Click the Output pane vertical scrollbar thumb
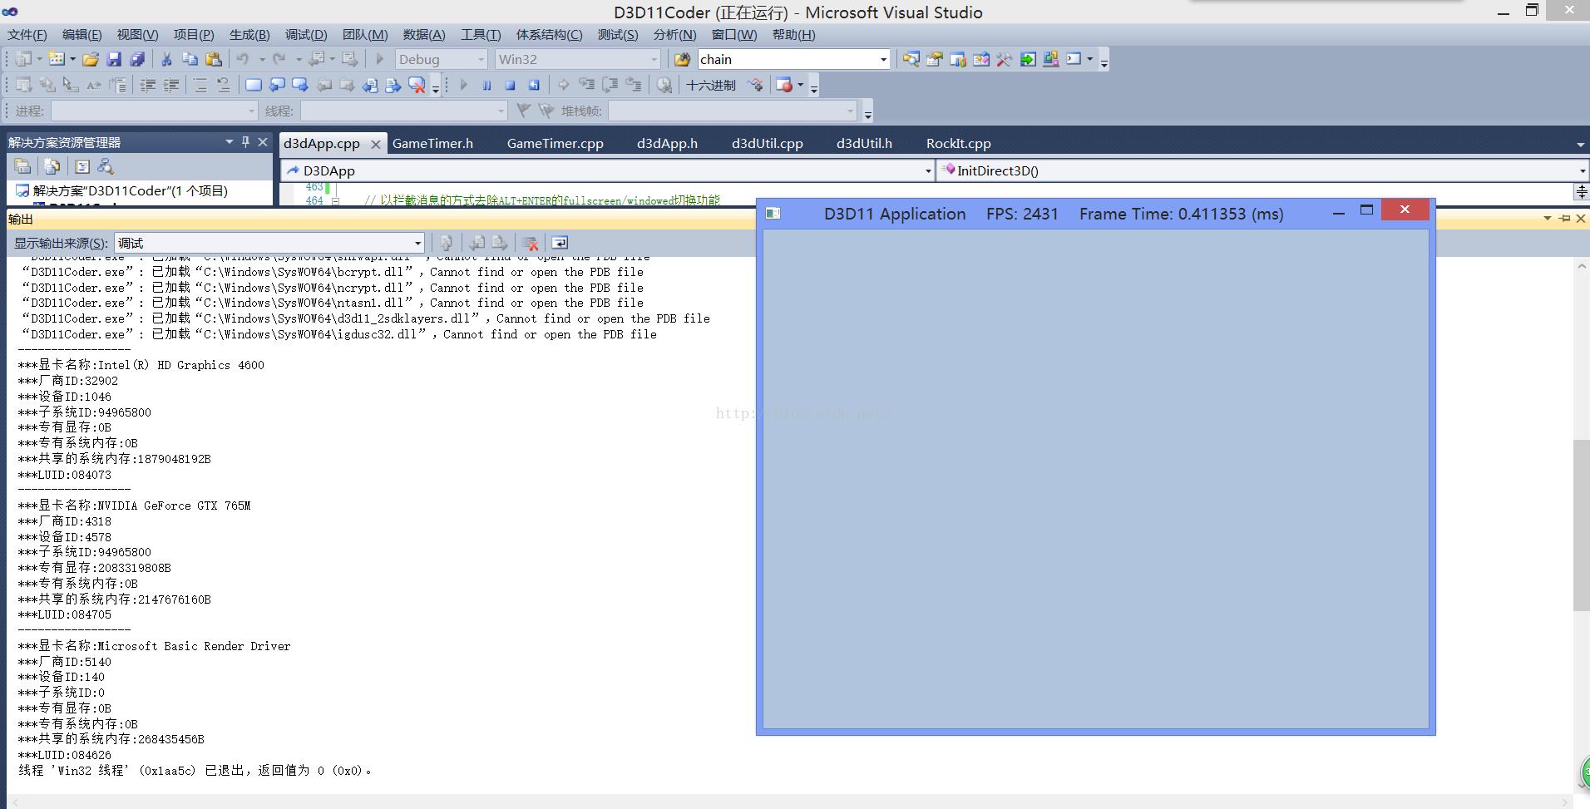The image size is (1590, 809). 1581,524
